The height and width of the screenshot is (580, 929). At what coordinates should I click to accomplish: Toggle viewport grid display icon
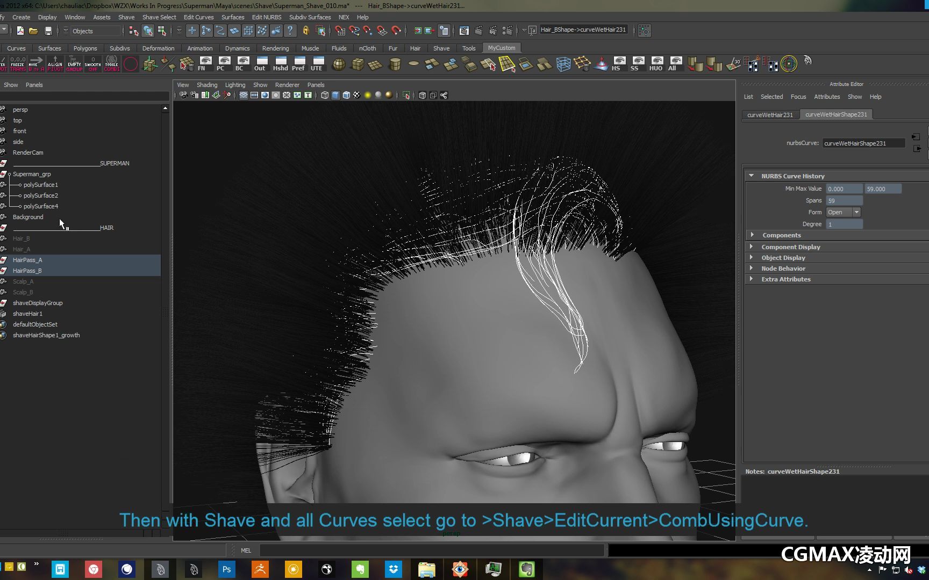[244, 95]
